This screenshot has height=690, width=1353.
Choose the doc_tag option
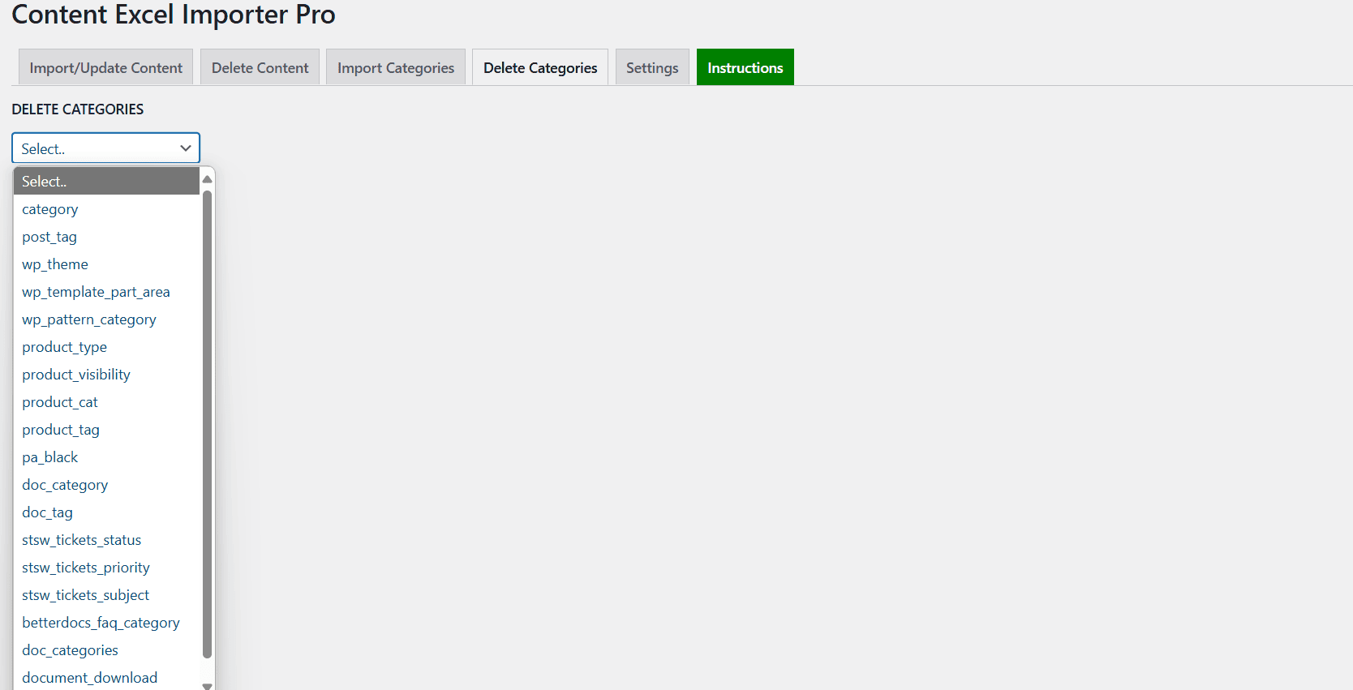pos(106,512)
